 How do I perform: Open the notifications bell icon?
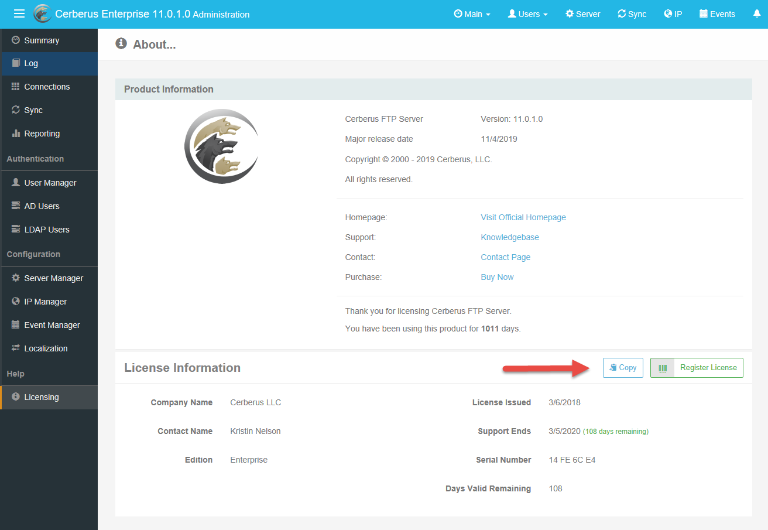757,14
